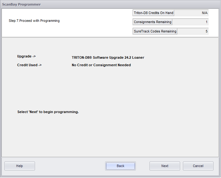
Task: Click the ScanBay Programmer title bar
Action: tap(21, 4)
